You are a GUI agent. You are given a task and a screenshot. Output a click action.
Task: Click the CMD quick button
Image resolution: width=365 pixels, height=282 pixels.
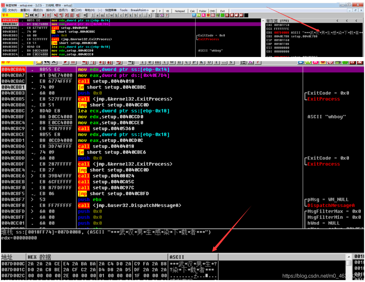[212, 11]
